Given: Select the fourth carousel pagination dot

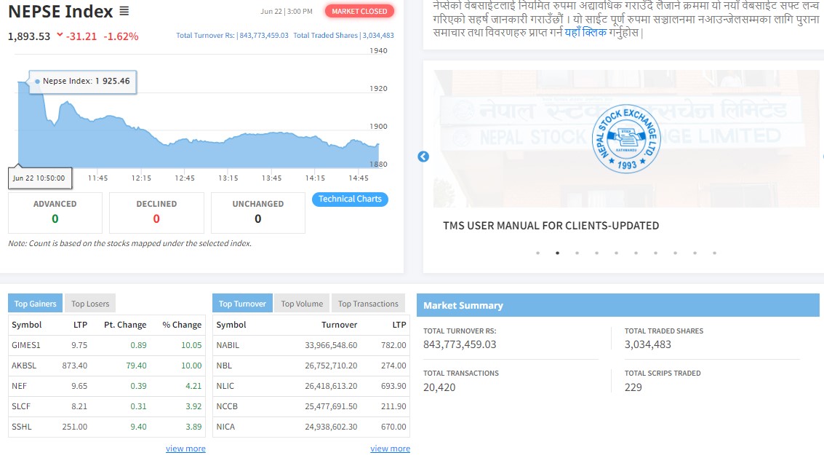Looking at the screenshot, I should [596, 253].
